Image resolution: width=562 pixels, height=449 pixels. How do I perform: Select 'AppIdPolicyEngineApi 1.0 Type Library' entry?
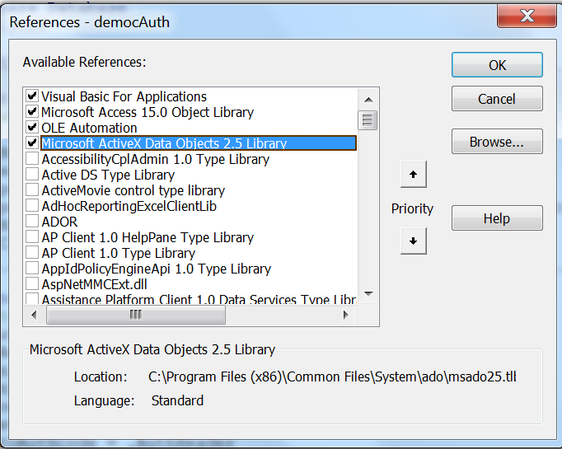coord(157,269)
